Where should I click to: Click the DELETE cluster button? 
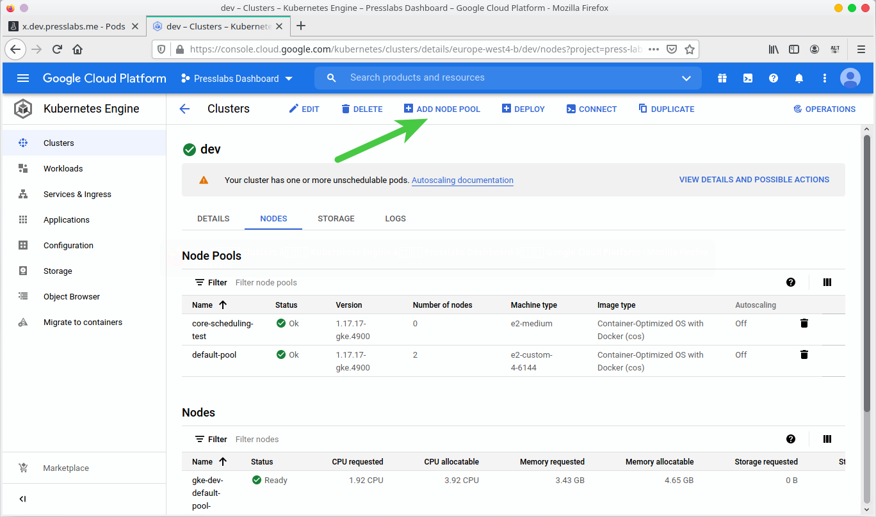click(x=362, y=109)
